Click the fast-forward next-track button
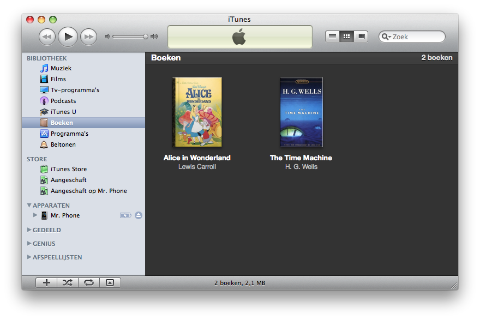This screenshot has height=320, width=480. coord(89,37)
